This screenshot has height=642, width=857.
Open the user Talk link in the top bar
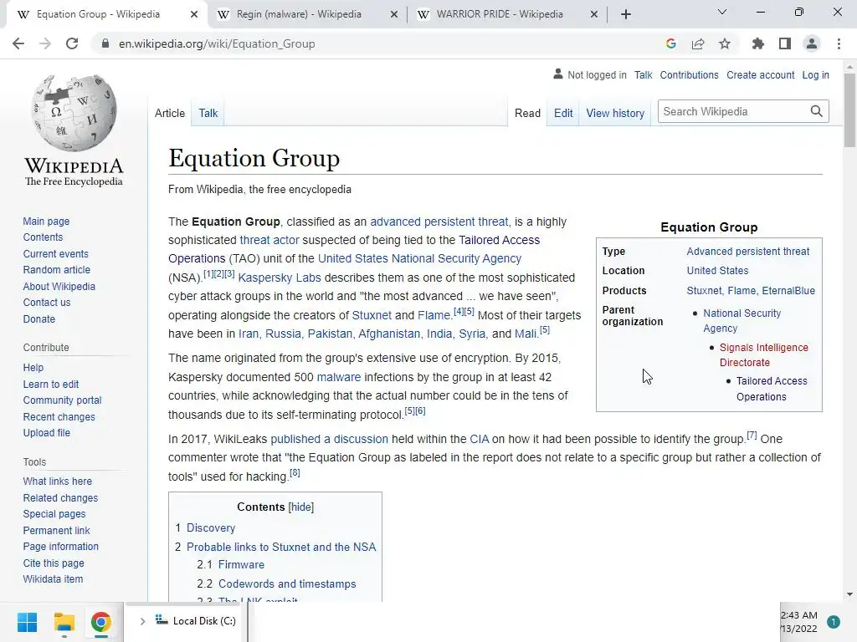(644, 74)
